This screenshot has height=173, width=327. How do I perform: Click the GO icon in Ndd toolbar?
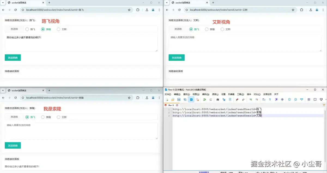302,99
